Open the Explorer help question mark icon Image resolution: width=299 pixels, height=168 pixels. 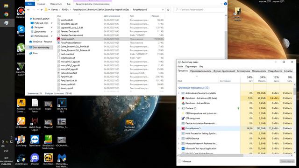(x=225, y=4)
